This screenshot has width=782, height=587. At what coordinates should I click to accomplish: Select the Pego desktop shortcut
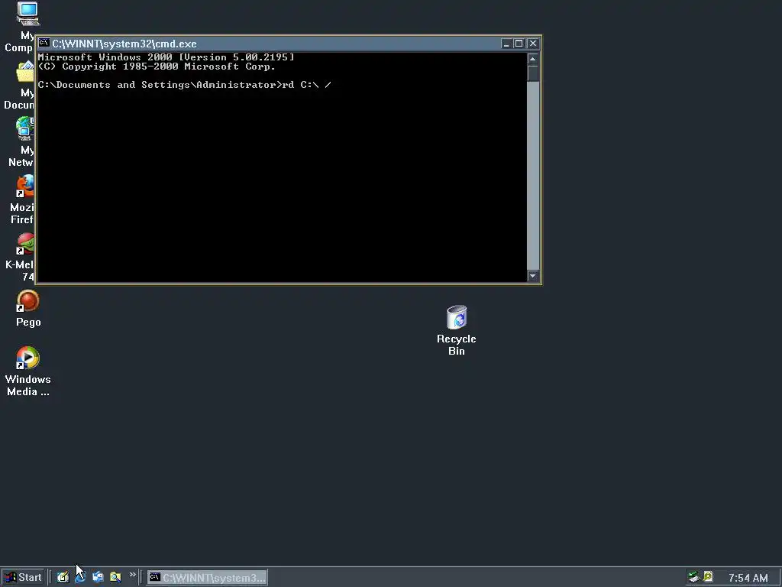(28, 301)
